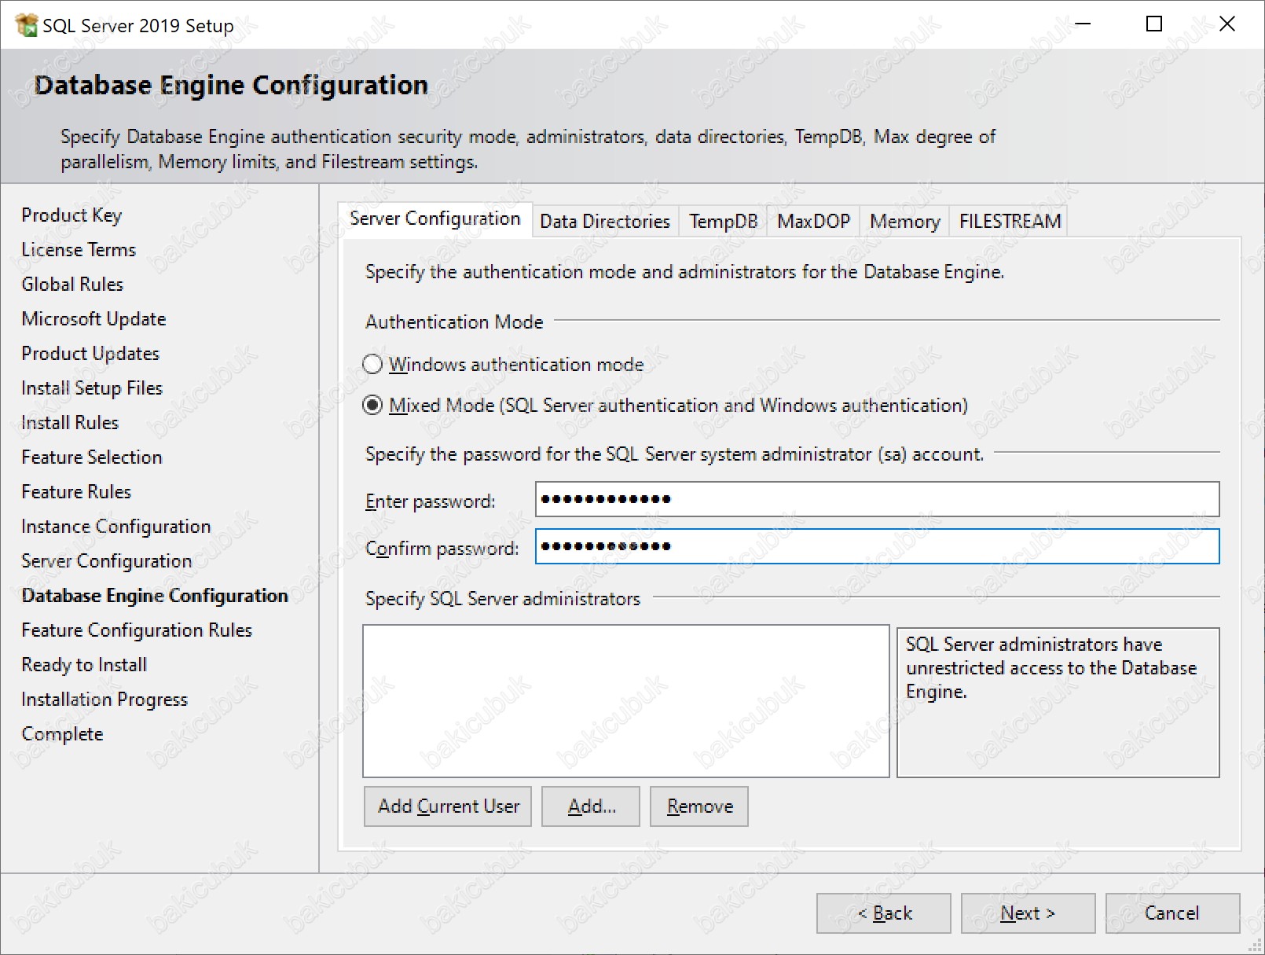
Task: Open the Memory tab
Action: point(904,222)
